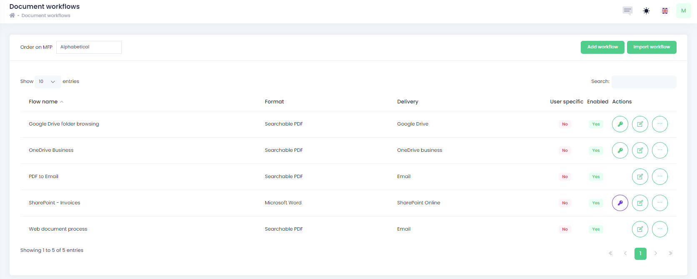Click Searchable PDF format for OneDrive Business
The height and width of the screenshot is (279, 697).
pos(284,150)
